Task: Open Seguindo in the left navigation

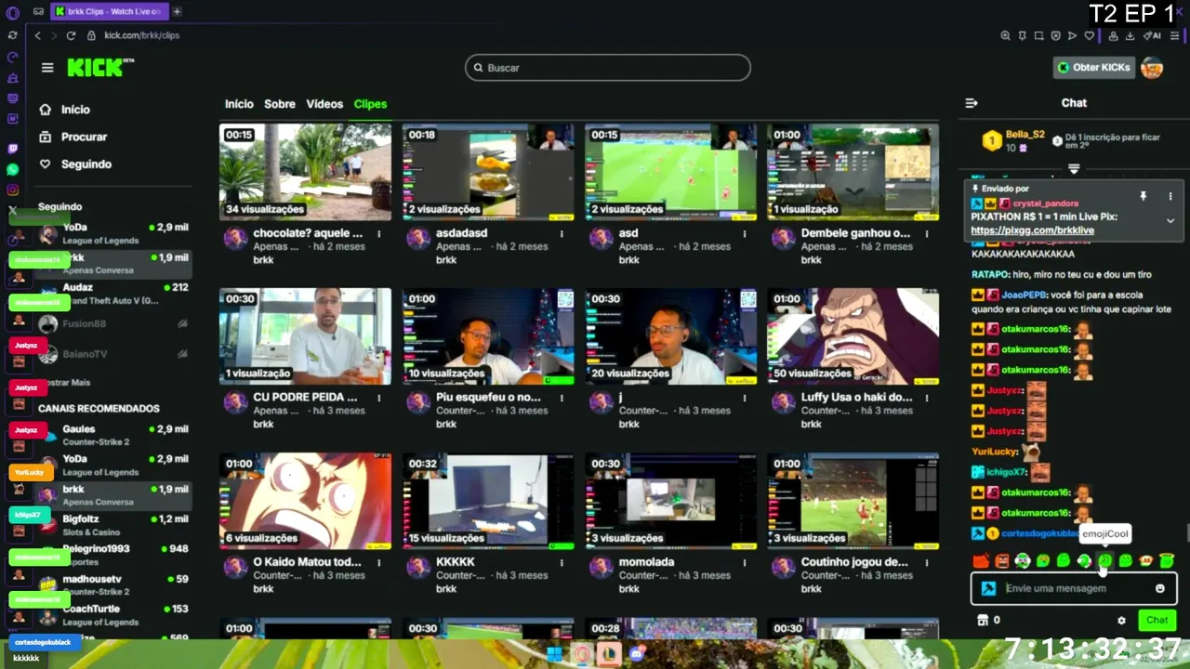Action: 76,164
